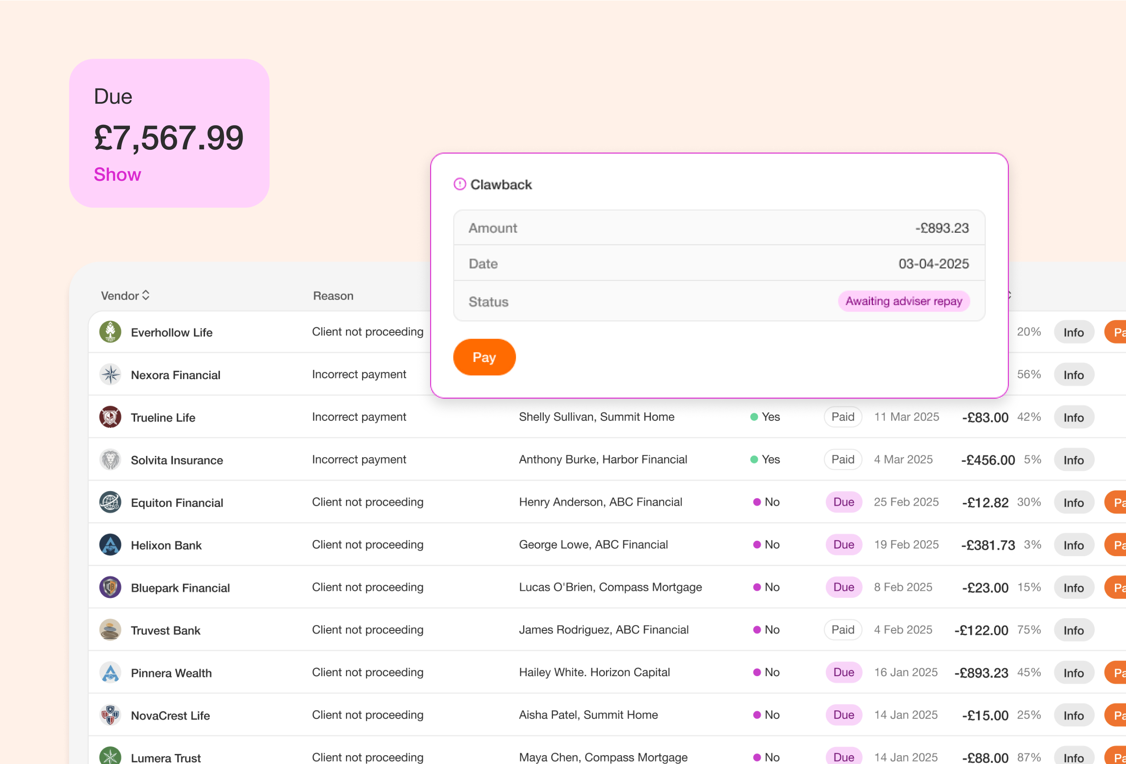Click the Show link under Due total
The height and width of the screenshot is (764, 1126).
(117, 174)
